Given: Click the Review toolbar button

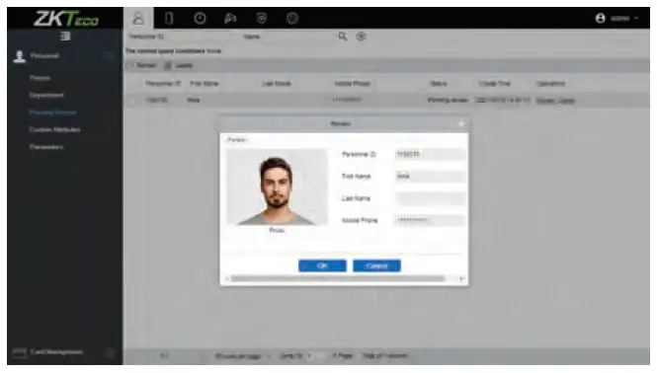Looking at the screenshot, I should tap(142, 65).
